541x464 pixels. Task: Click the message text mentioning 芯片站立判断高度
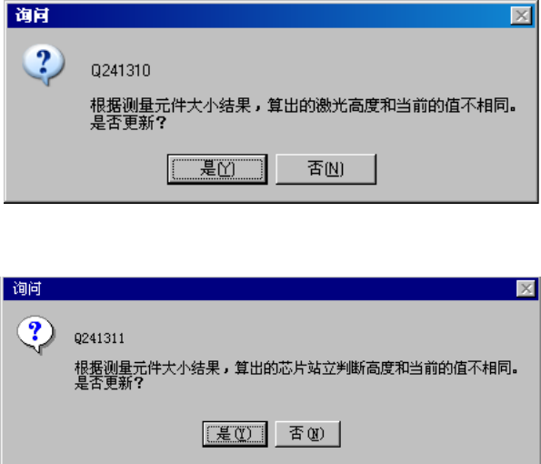pos(296,368)
